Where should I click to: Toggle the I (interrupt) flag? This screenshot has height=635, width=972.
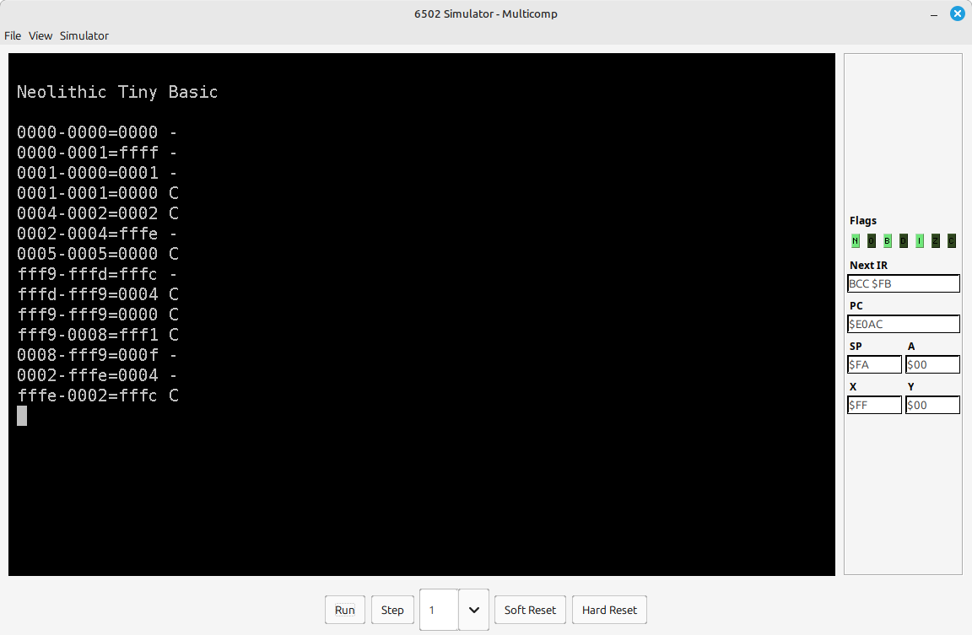[x=920, y=241]
